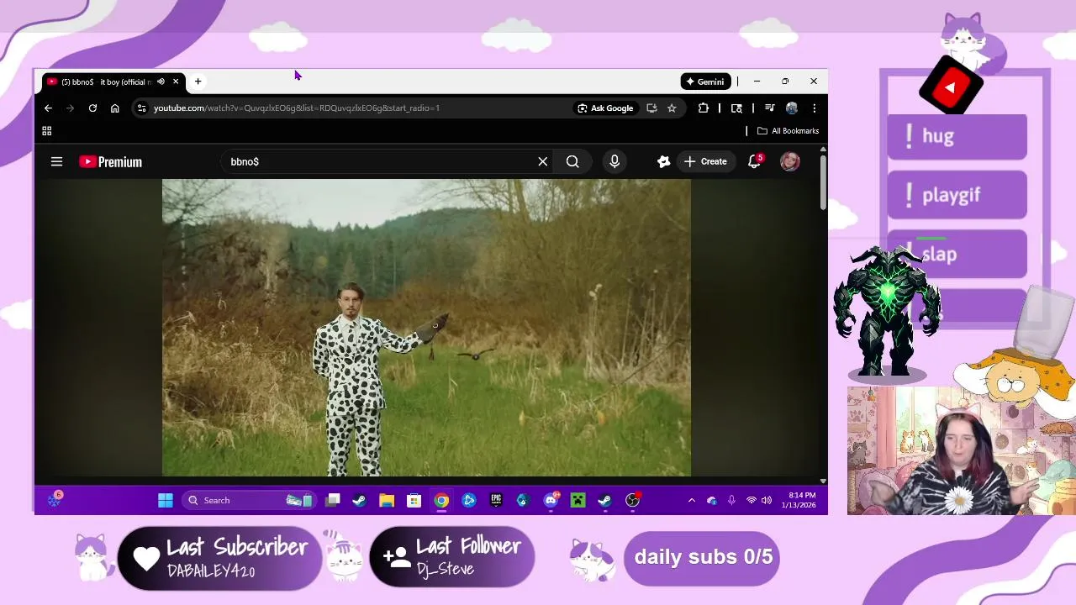Install YouTube as an app icon
Image resolution: width=1076 pixels, height=605 pixels.
tap(651, 108)
